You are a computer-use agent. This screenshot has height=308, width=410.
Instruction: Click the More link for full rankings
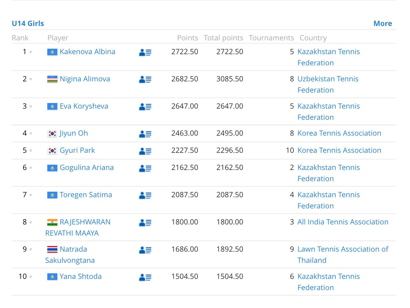pos(383,23)
